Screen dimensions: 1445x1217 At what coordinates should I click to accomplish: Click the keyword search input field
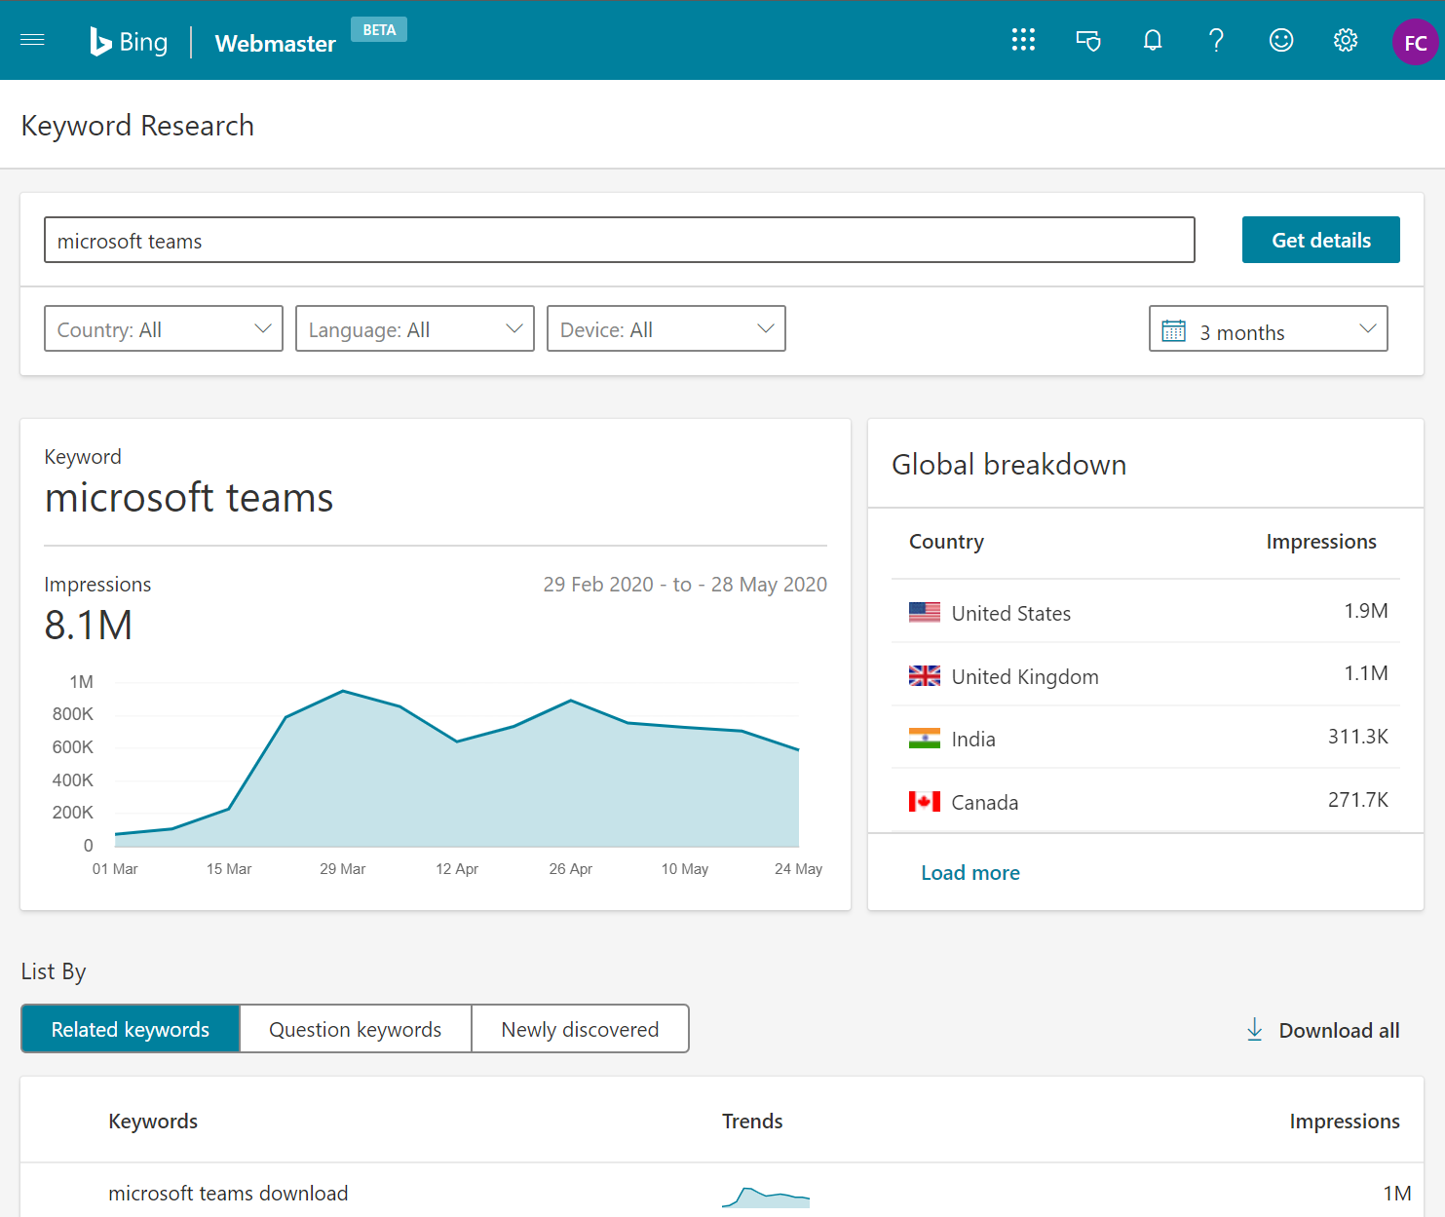click(620, 240)
